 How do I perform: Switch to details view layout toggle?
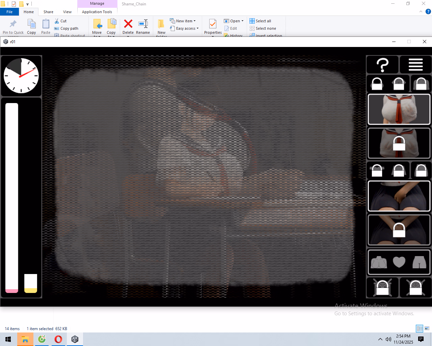[x=420, y=328]
